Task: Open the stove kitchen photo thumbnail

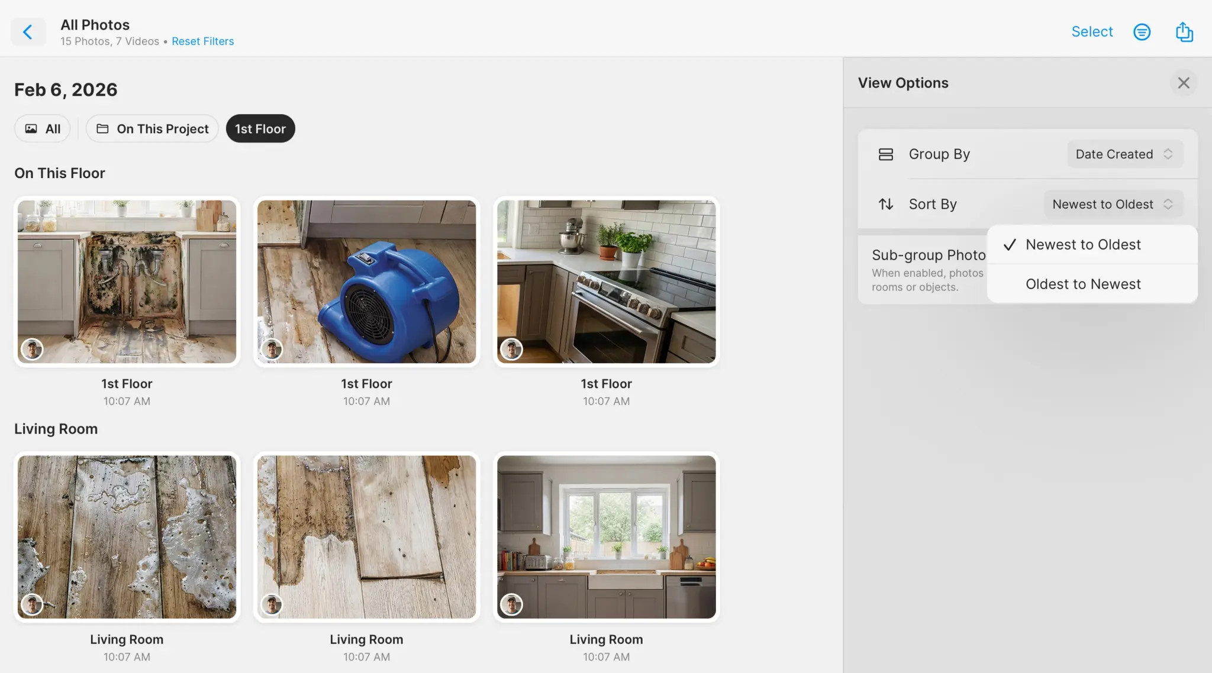Action: pos(606,282)
